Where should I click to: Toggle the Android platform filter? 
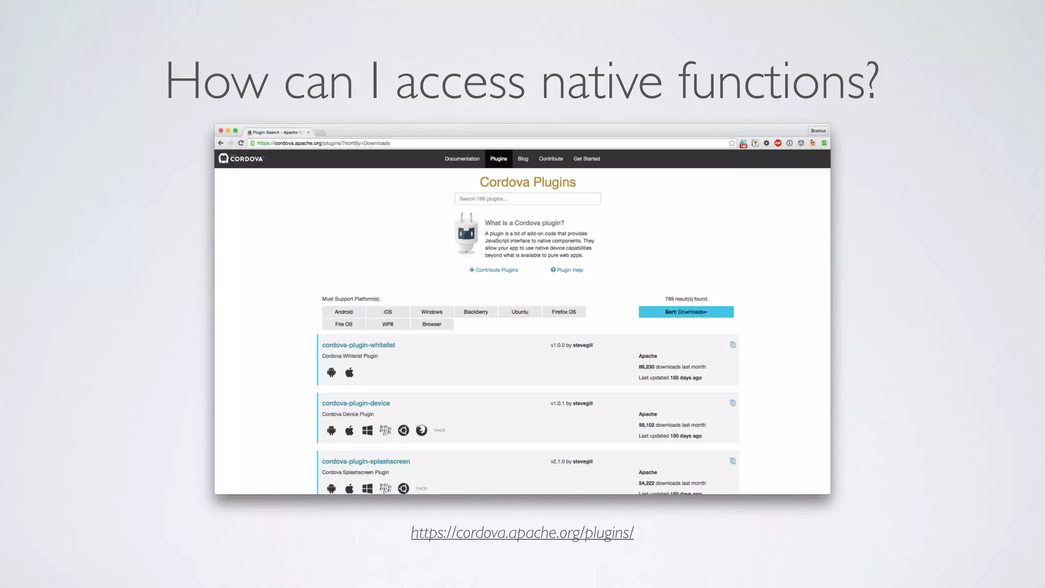point(344,312)
